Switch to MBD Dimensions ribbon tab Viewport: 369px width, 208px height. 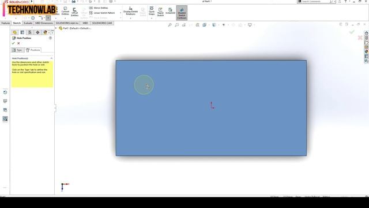44,23
